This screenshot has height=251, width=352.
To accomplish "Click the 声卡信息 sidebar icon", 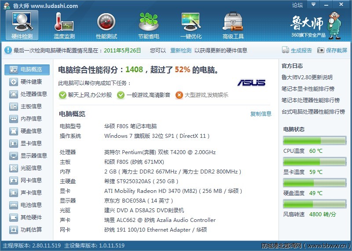I will point(14,193).
